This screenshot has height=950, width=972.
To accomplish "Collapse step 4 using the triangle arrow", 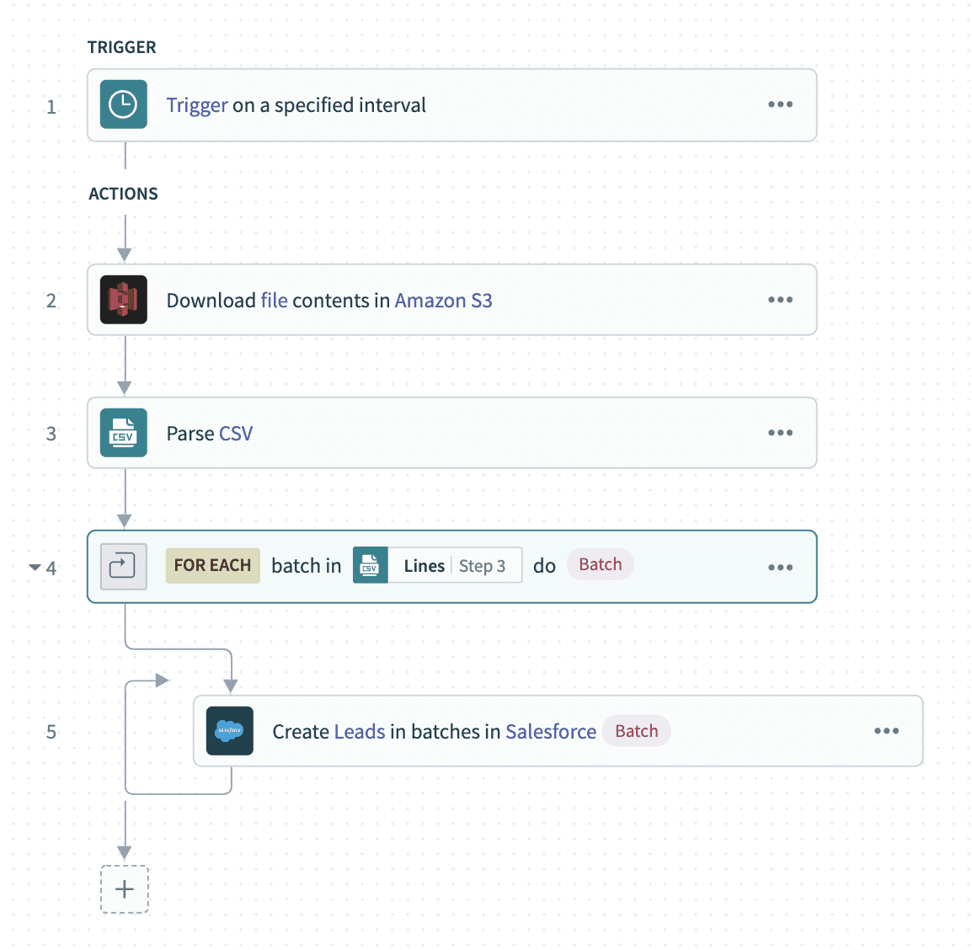I will pos(35,568).
